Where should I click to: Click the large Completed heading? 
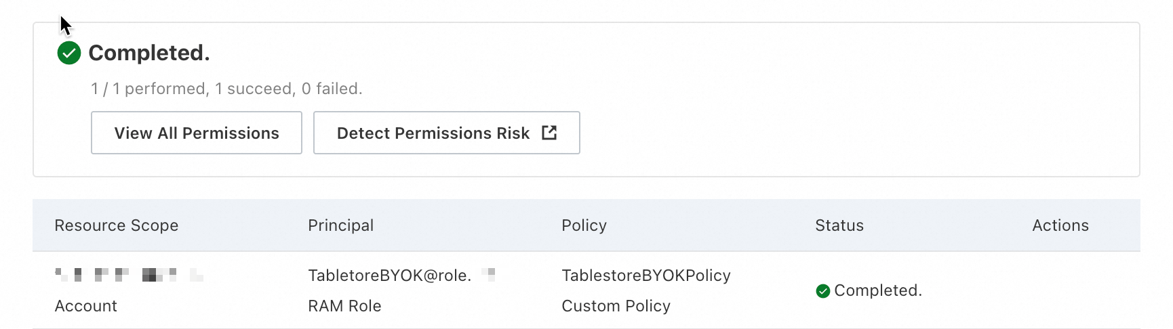[x=149, y=53]
